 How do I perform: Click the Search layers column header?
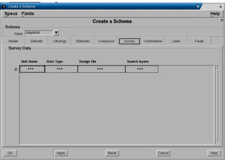[x=138, y=62]
